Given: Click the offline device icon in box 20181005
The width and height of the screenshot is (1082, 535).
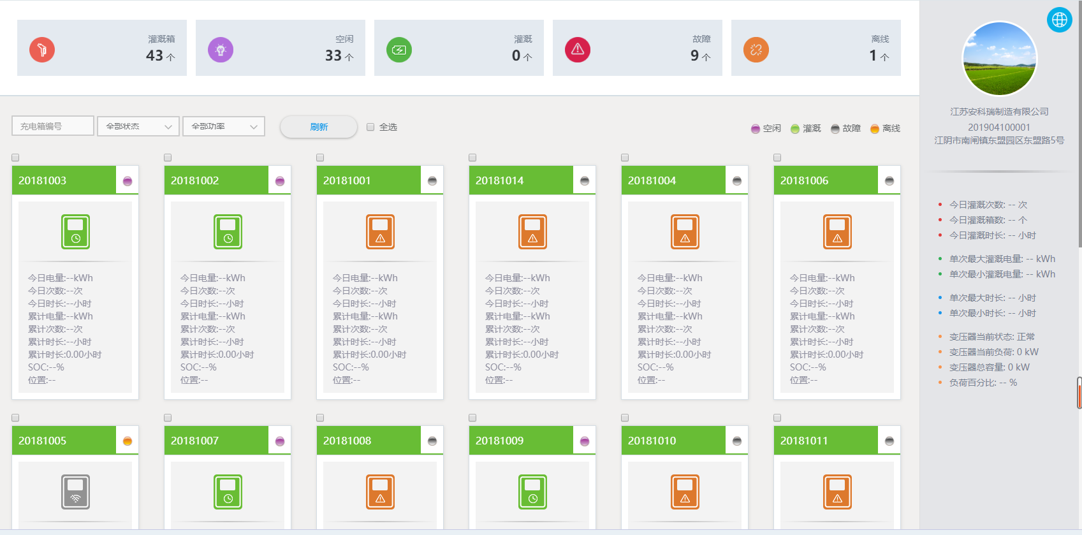Looking at the screenshot, I should (75, 492).
